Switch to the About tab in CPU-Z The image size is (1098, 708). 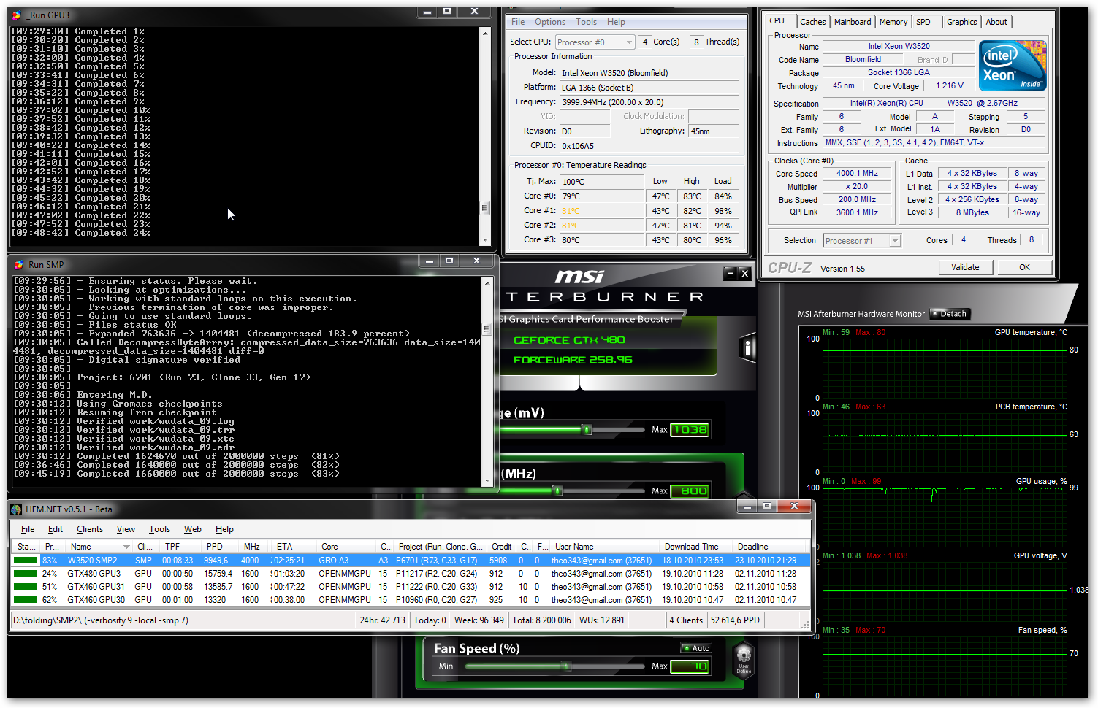coord(996,22)
